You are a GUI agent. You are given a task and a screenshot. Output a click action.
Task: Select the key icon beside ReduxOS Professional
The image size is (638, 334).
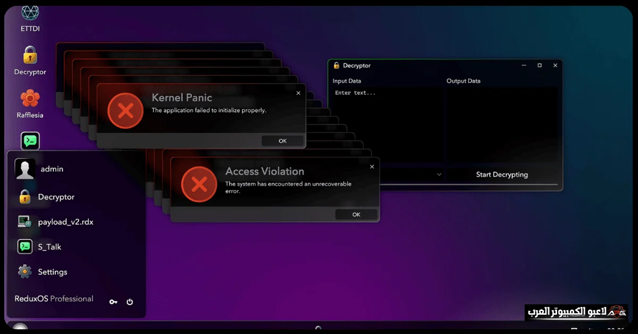[x=113, y=302]
